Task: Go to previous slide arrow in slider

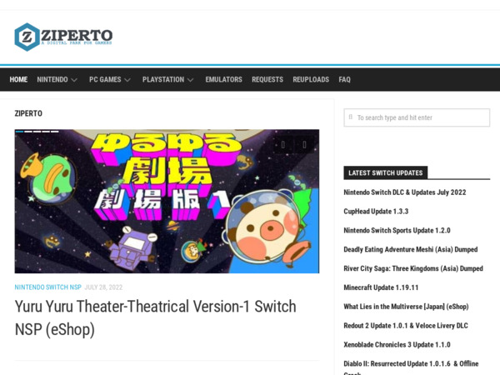Action: 283,145
